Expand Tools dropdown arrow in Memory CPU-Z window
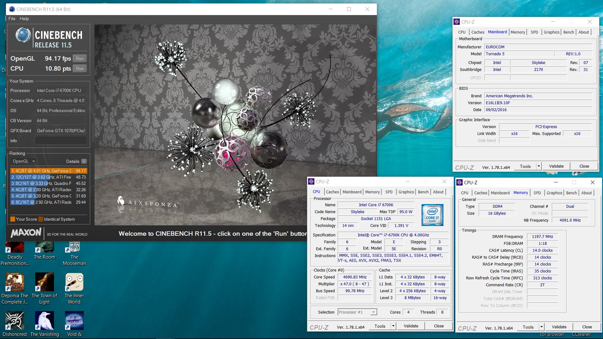This screenshot has height=339, width=603. pos(541,327)
